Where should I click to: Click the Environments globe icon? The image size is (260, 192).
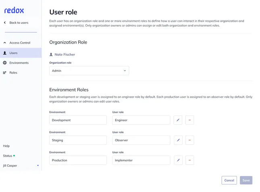(x=5, y=63)
